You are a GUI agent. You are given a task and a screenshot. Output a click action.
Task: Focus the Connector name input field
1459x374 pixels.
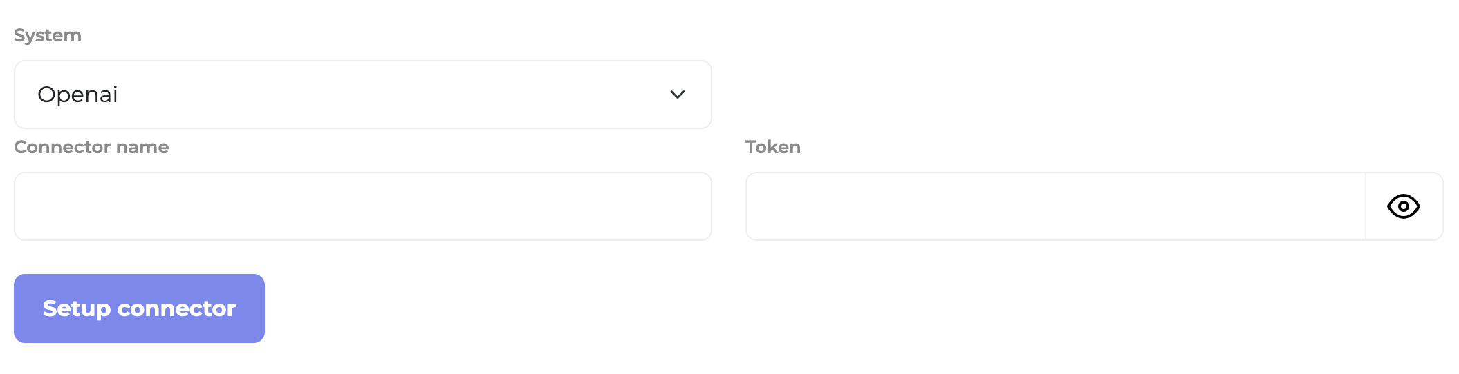pos(363,206)
